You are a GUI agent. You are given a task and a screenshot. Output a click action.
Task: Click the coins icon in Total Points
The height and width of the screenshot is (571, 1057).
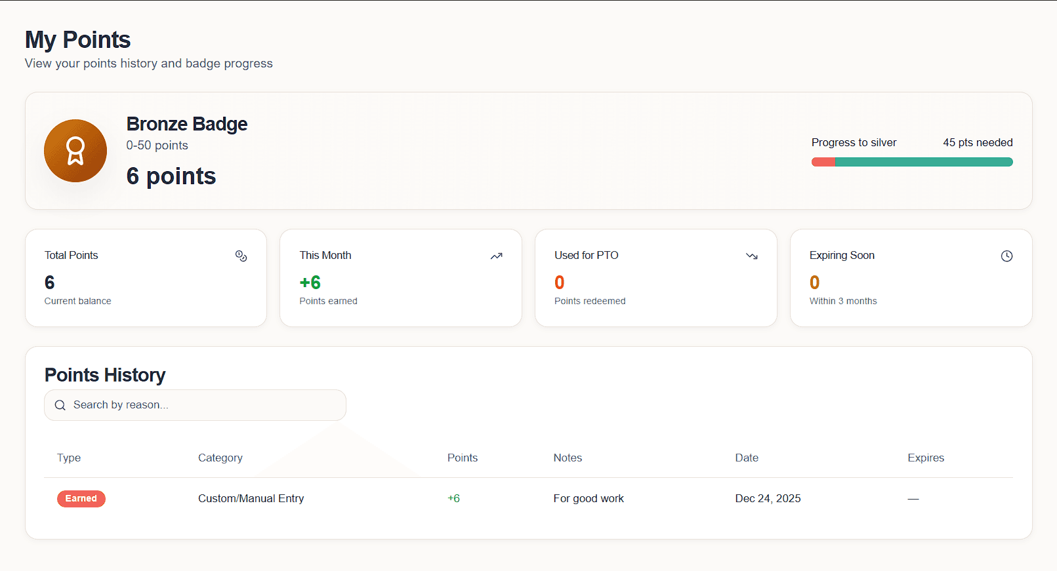(241, 256)
